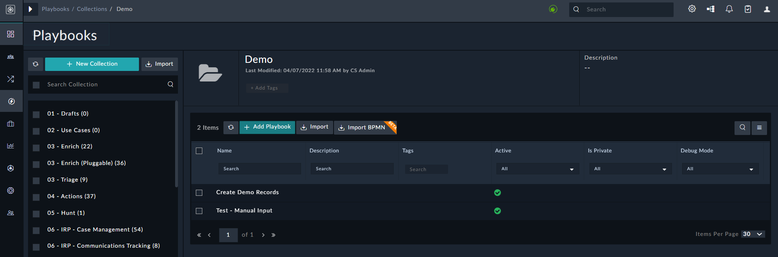Open the Dashboard icon in left sidebar
This screenshot has height=257, width=778.
(x=11, y=34)
